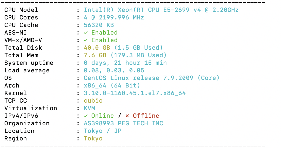Click the TCP CC value cubic
This screenshot has width=281, height=148.
tap(93, 101)
